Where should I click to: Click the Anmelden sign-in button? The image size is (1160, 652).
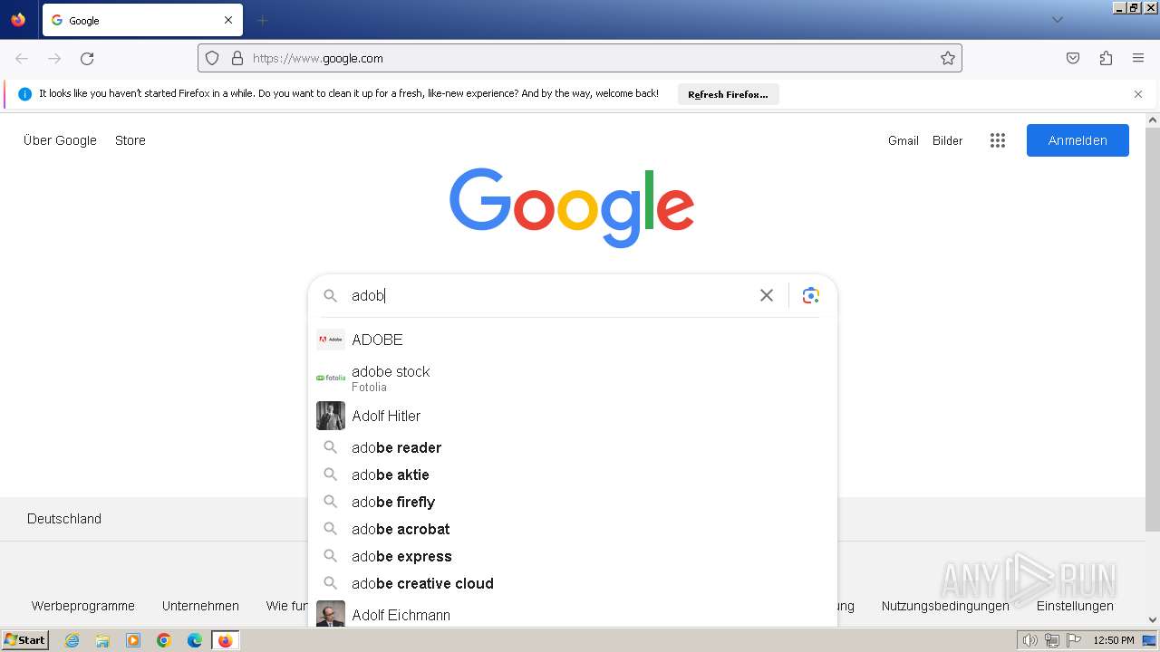(x=1078, y=140)
